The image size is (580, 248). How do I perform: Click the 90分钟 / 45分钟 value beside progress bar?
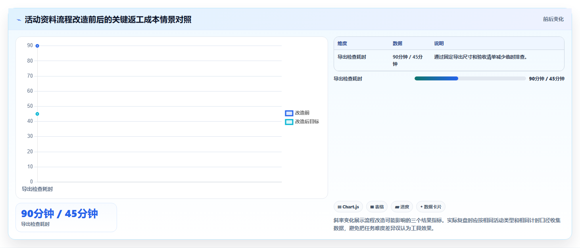point(547,79)
